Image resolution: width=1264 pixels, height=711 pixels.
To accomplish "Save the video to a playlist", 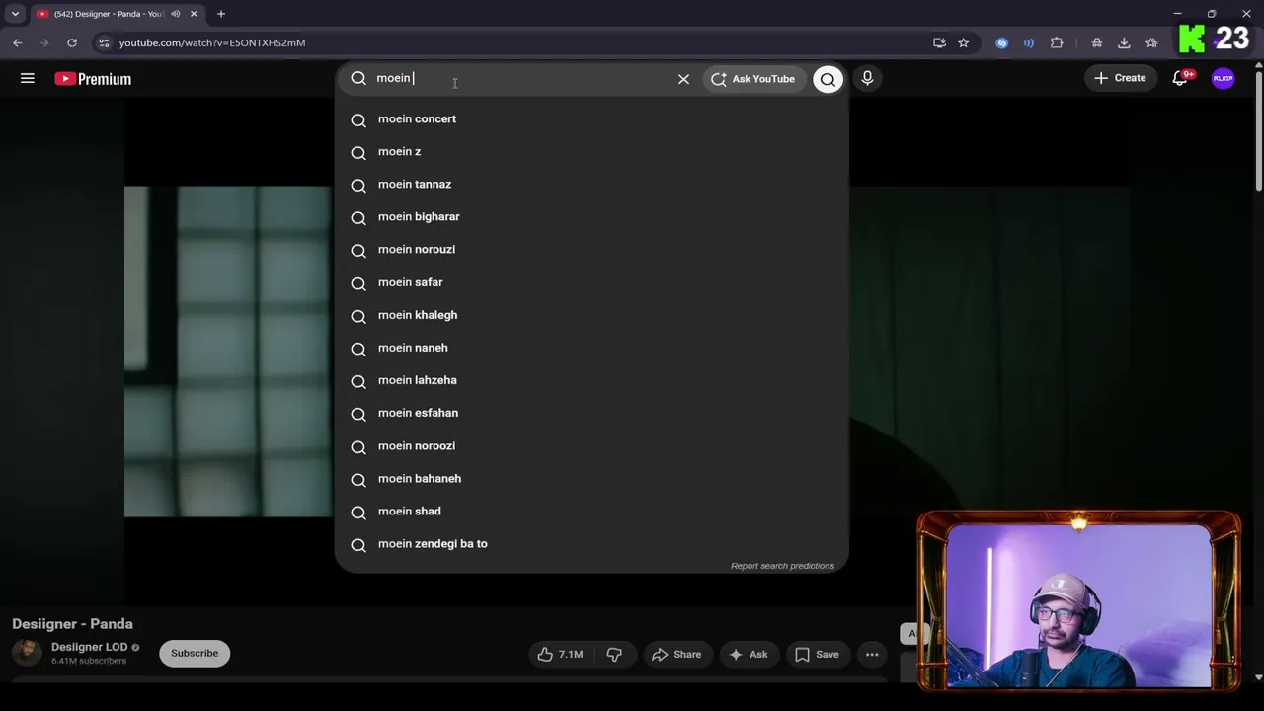I will tap(817, 654).
